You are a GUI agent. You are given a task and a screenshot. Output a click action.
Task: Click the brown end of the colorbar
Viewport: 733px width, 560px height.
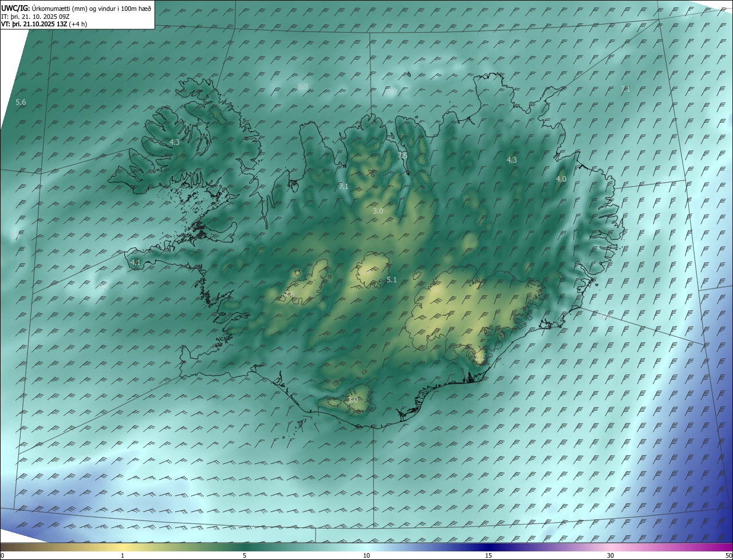(x=6, y=547)
